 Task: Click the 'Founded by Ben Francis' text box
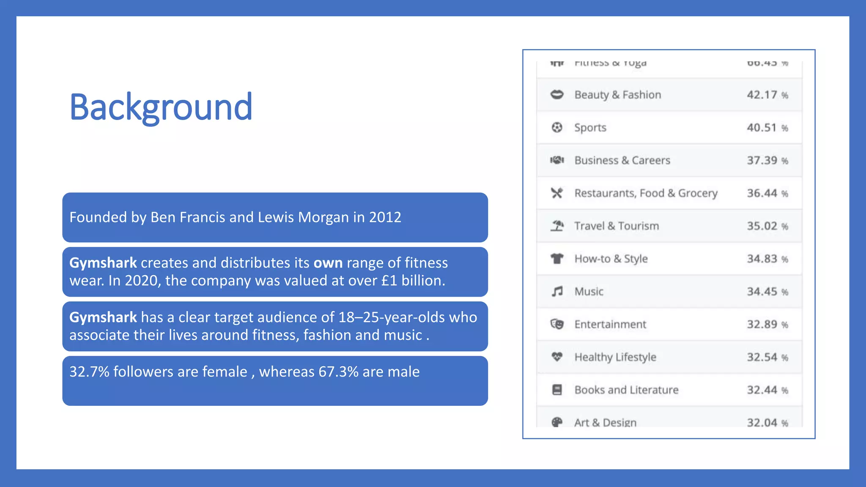click(275, 217)
